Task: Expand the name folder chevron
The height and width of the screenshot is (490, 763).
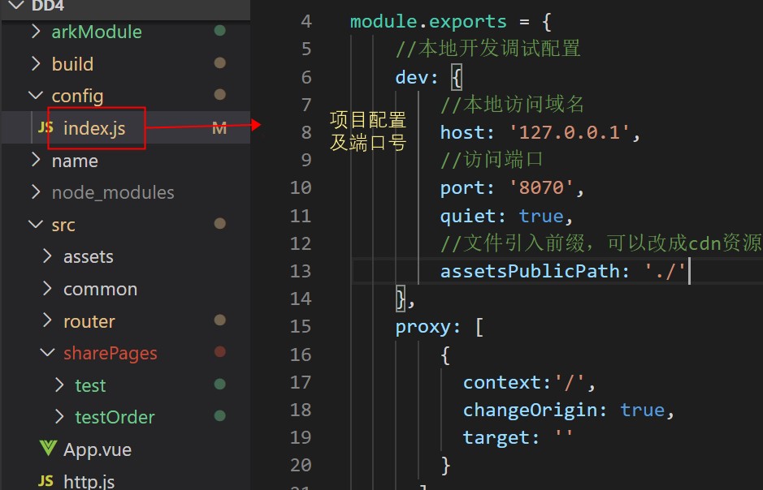Action: (36, 160)
